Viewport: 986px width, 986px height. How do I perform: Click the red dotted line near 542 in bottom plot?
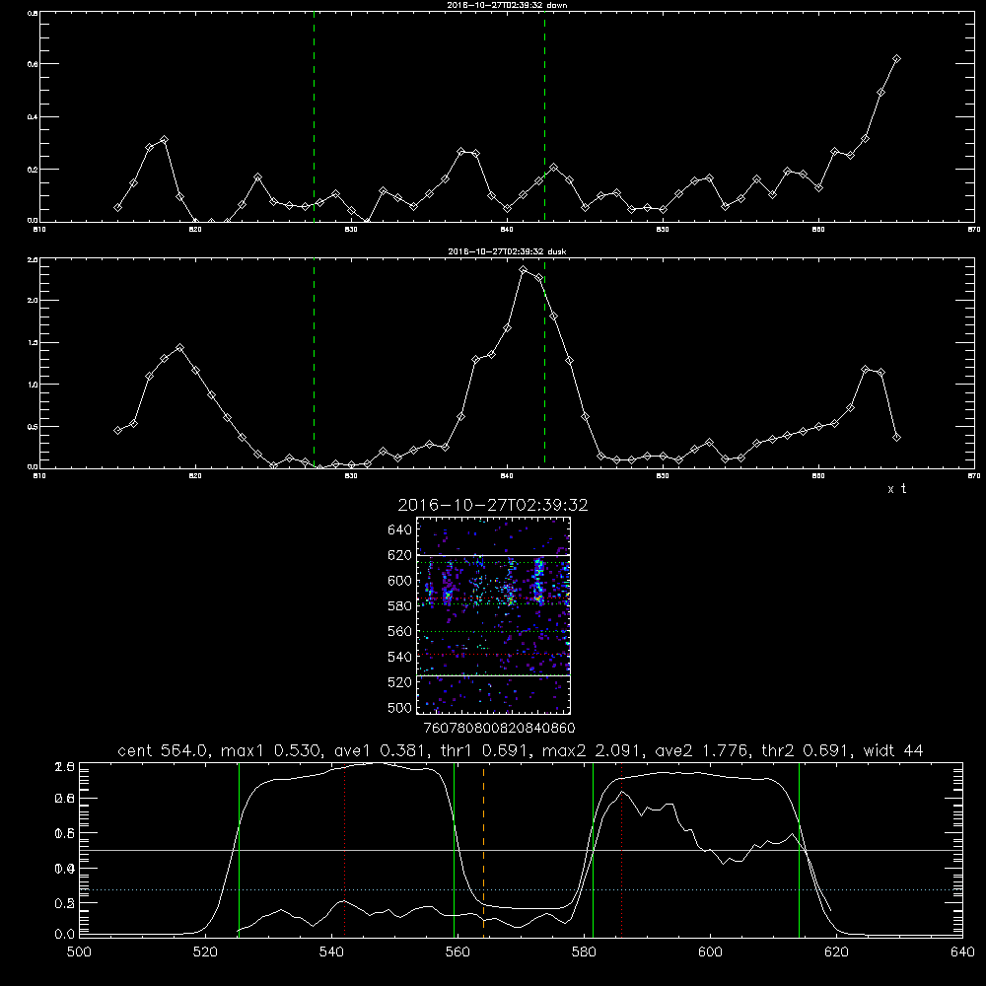(x=344, y=849)
